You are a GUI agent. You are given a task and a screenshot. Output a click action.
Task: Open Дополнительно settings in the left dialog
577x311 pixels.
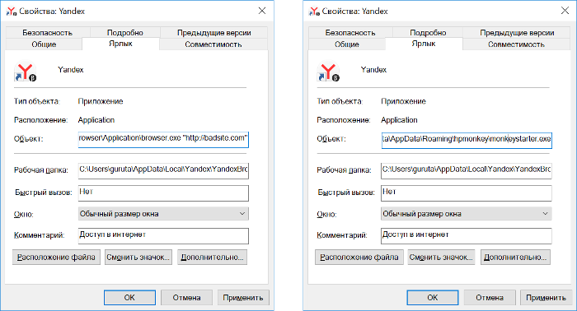pyautogui.click(x=213, y=257)
